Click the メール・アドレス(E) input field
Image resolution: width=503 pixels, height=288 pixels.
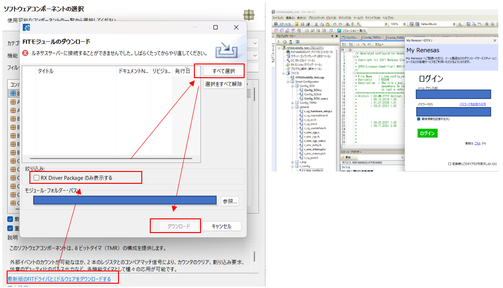453,94
